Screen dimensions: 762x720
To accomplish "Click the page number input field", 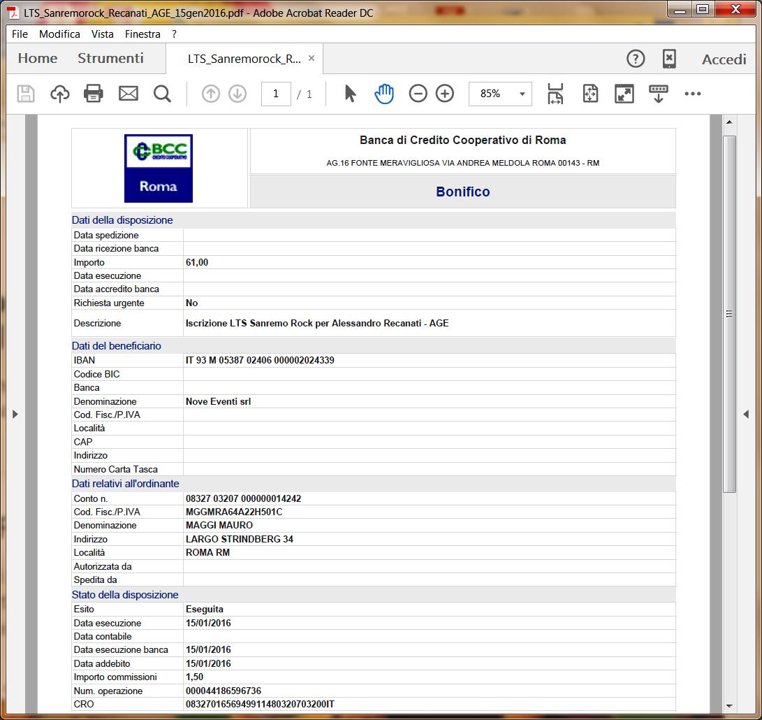I will (x=276, y=94).
